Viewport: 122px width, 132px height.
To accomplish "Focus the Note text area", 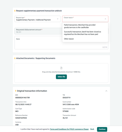I will point(61,43).
